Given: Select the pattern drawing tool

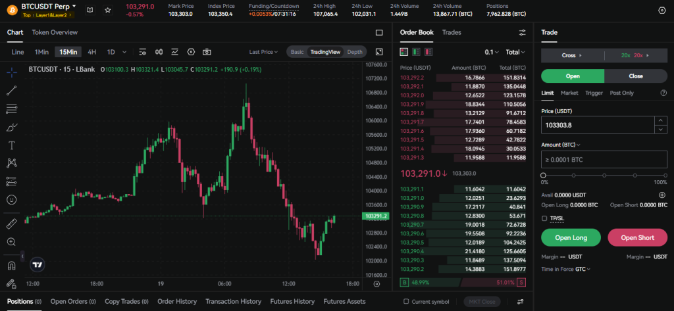Looking at the screenshot, I should point(12,163).
